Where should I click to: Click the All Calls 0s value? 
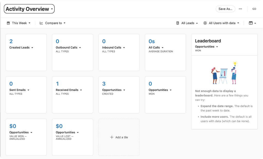(152, 41)
